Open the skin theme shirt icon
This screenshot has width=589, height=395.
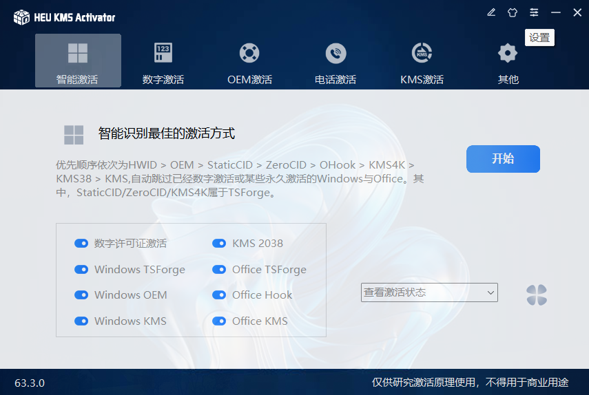click(512, 12)
